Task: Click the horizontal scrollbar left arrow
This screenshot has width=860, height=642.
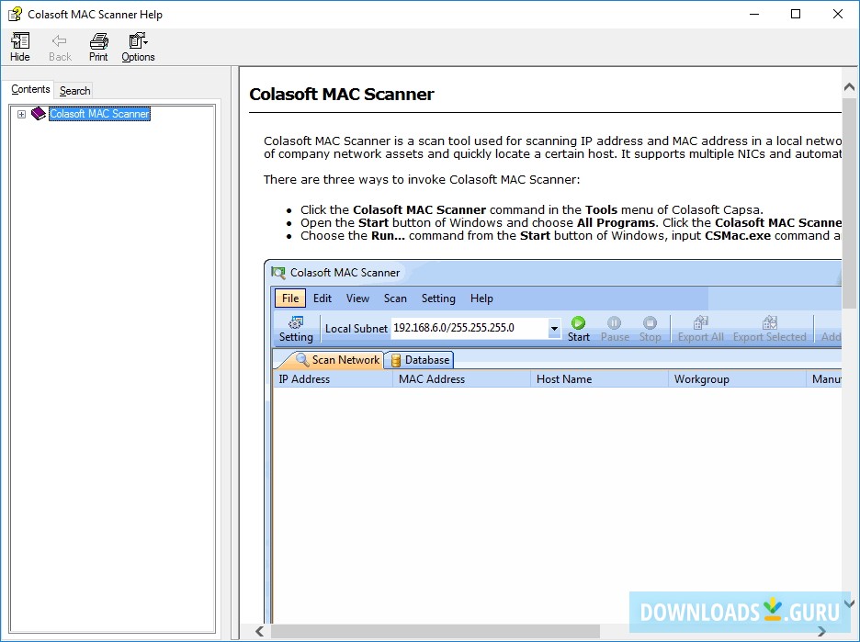Action: click(259, 632)
